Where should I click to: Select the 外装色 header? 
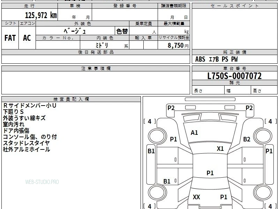tap(83, 23)
